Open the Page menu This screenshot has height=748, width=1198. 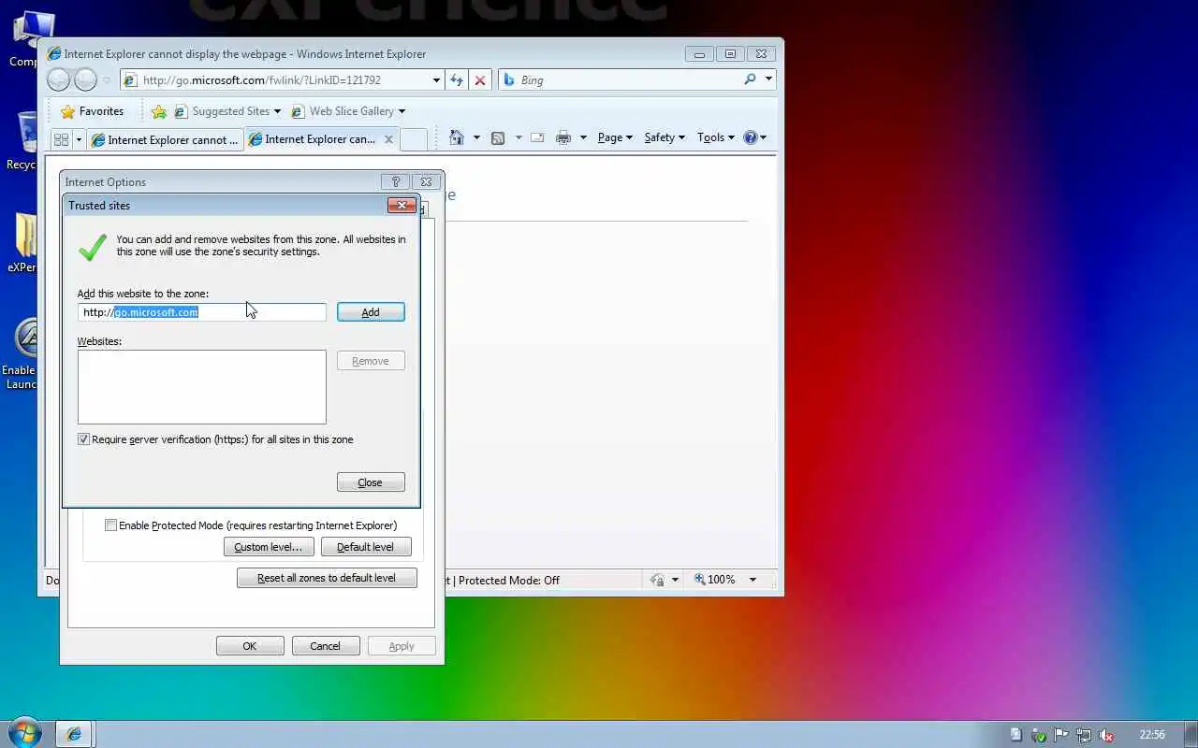click(615, 137)
